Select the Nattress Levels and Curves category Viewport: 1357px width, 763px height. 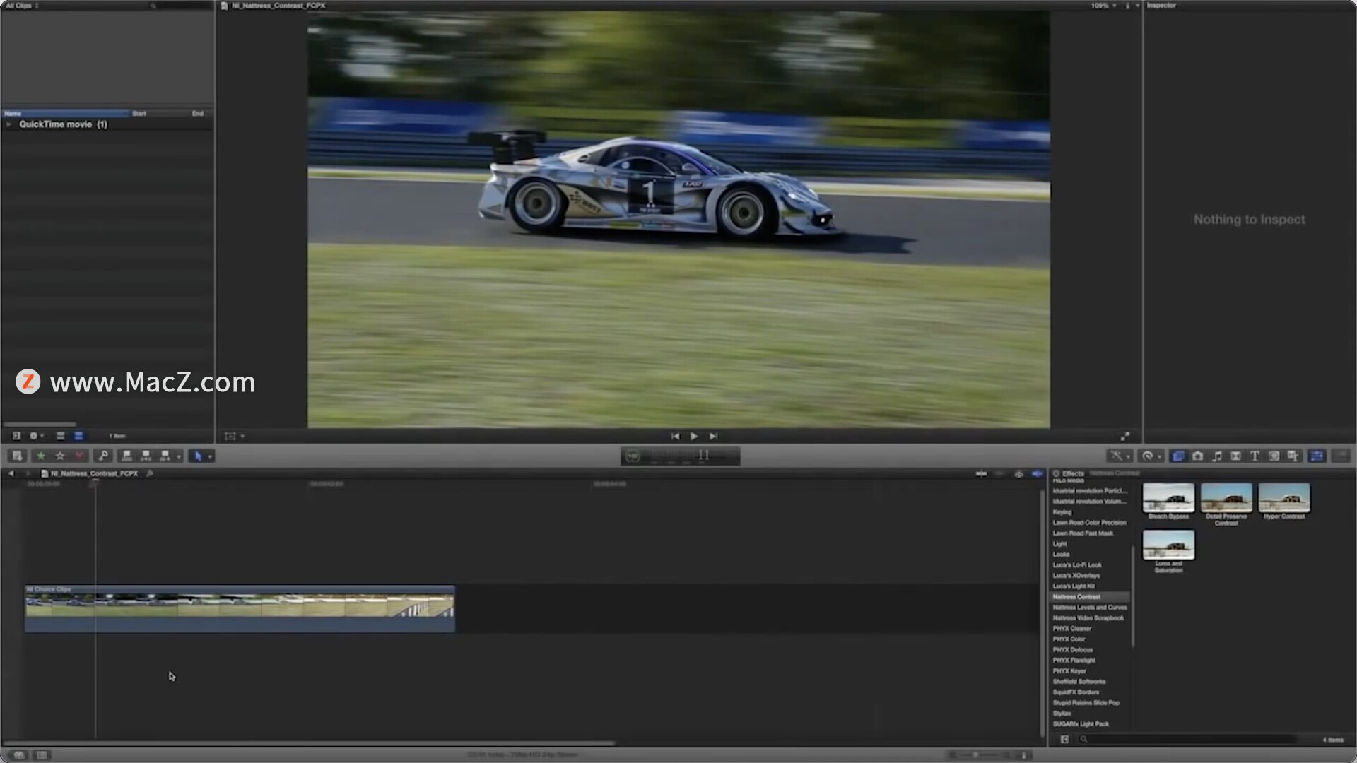point(1089,608)
